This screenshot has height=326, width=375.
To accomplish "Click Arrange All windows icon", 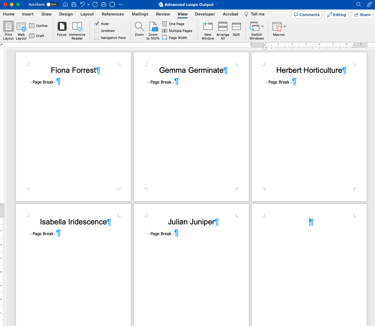I will tap(223, 27).
